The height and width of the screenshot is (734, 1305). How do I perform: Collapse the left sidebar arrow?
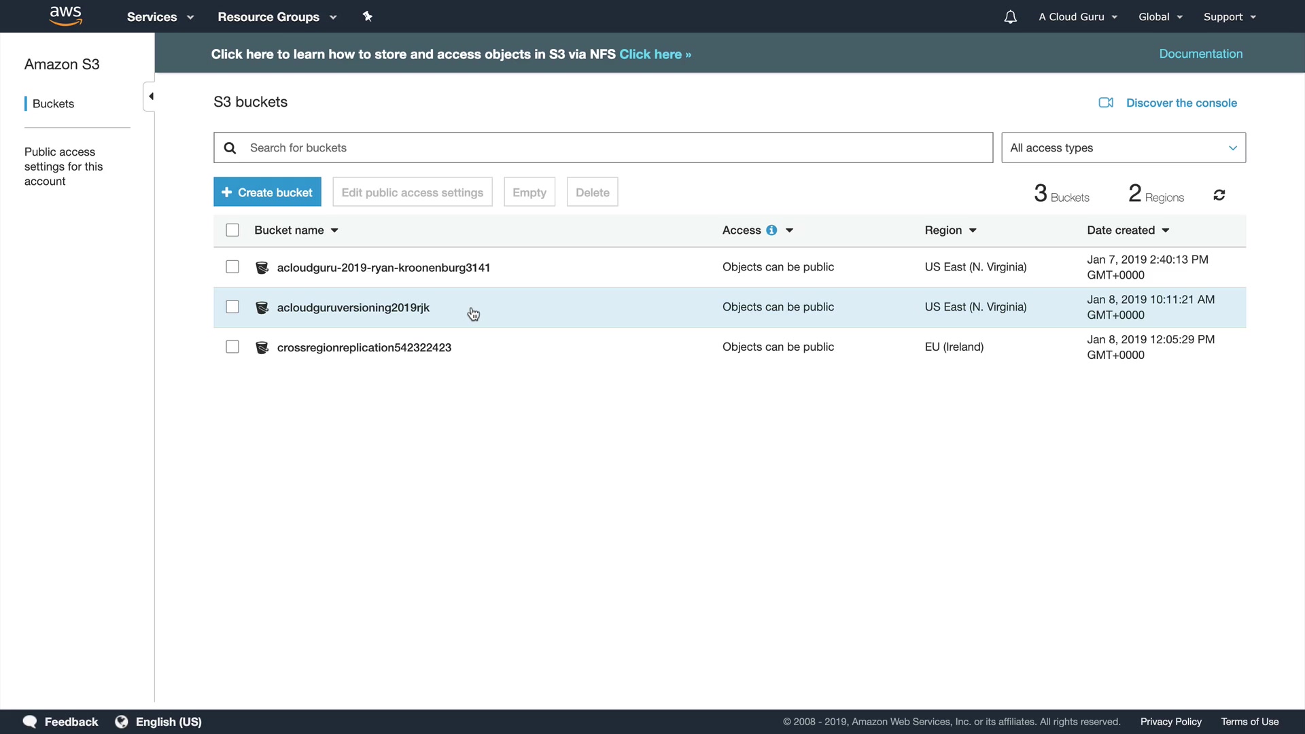[x=150, y=97]
